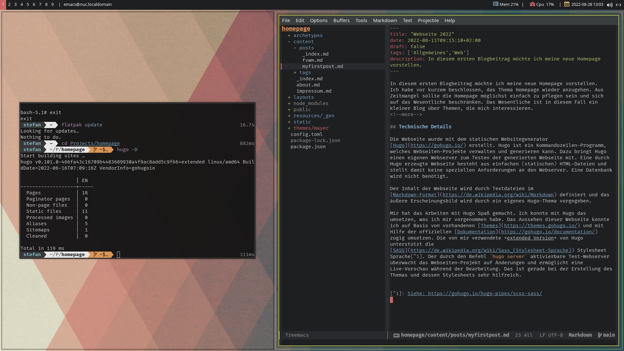
Task: Open the Wikipedia Markdown URL link
Action: coord(498,195)
